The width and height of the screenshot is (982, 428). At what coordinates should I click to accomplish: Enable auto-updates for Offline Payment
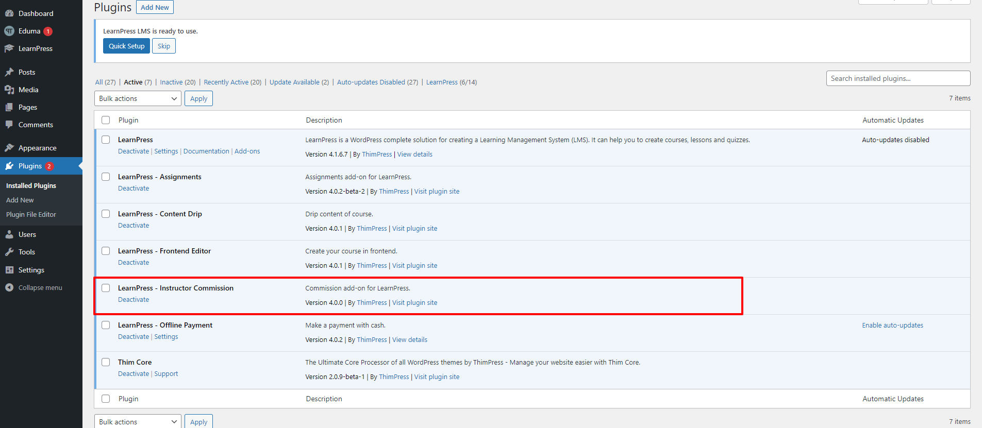pos(892,326)
